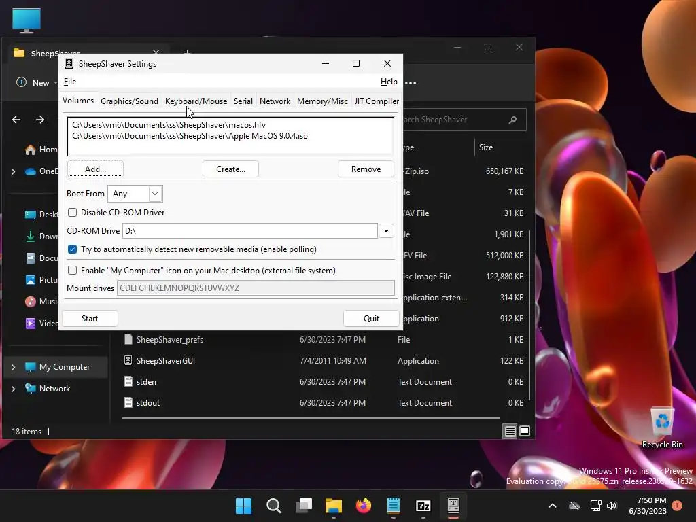
Task: Select the JIT Compiler tab
Action: 377,101
